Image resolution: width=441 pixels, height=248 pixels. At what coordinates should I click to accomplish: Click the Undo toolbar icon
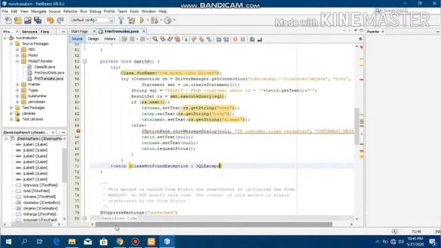[50, 20]
